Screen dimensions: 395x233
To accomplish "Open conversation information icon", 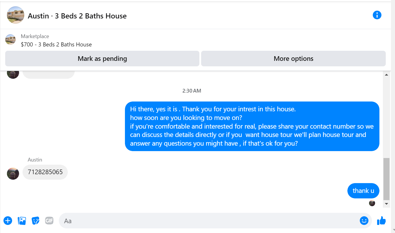I will click(377, 15).
